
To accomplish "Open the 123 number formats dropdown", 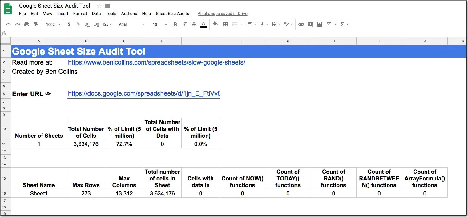I will click(107, 24).
